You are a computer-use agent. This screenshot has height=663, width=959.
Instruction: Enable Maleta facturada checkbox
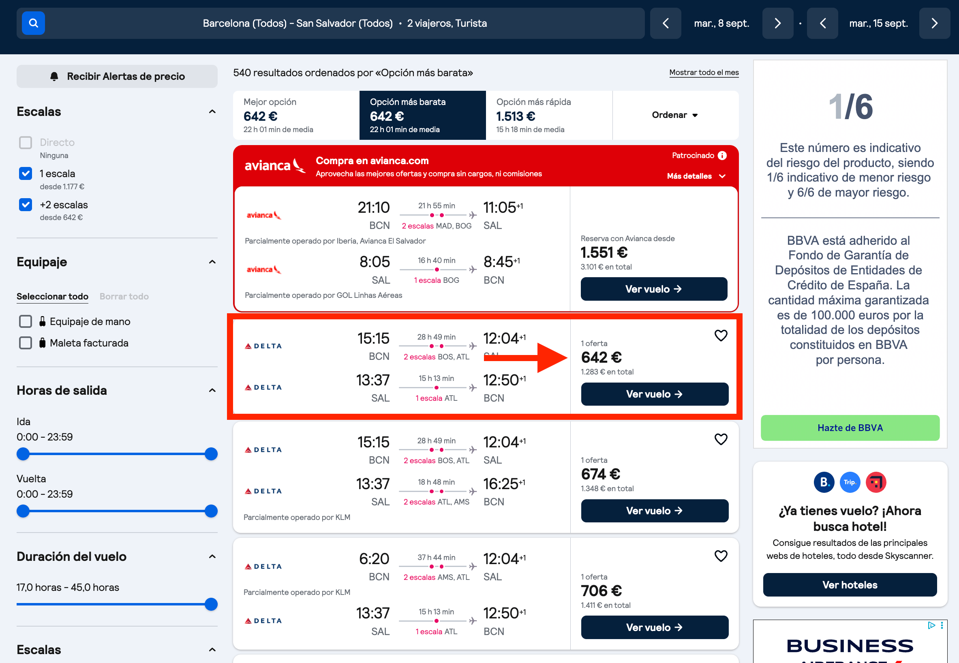(x=26, y=343)
